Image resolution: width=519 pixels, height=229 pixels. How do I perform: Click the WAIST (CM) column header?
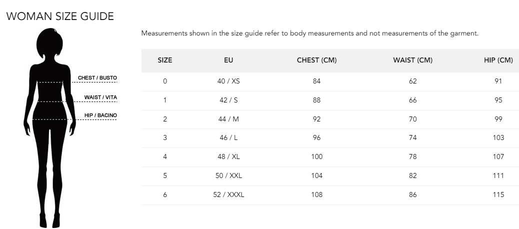(412, 60)
